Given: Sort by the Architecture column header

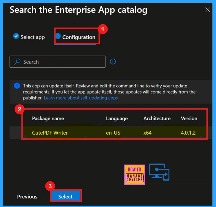Looking at the screenshot, I should click(x=157, y=118).
